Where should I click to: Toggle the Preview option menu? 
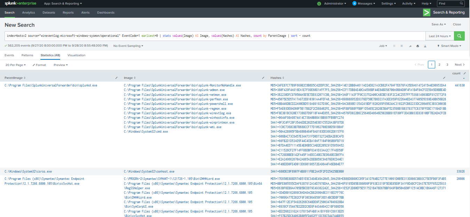click(x=61, y=65)
